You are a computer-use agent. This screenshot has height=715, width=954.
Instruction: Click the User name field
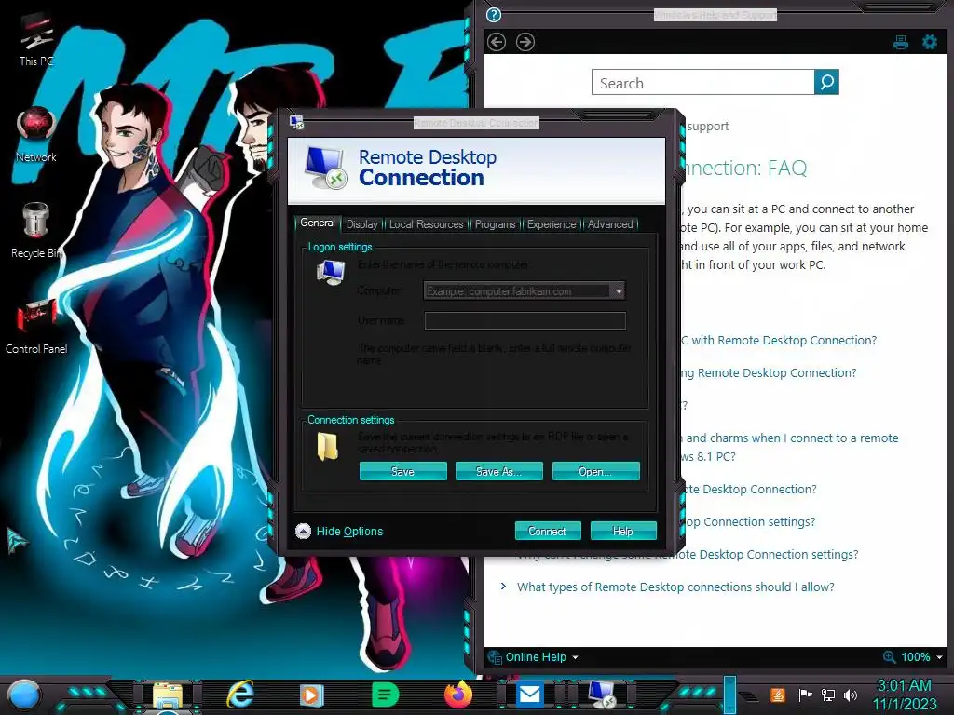(x=525, y=320)
